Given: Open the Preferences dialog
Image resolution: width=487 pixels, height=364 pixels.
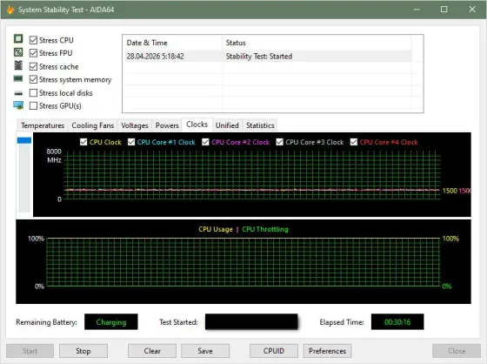Looking at the screenshot, I should point(327,351).
